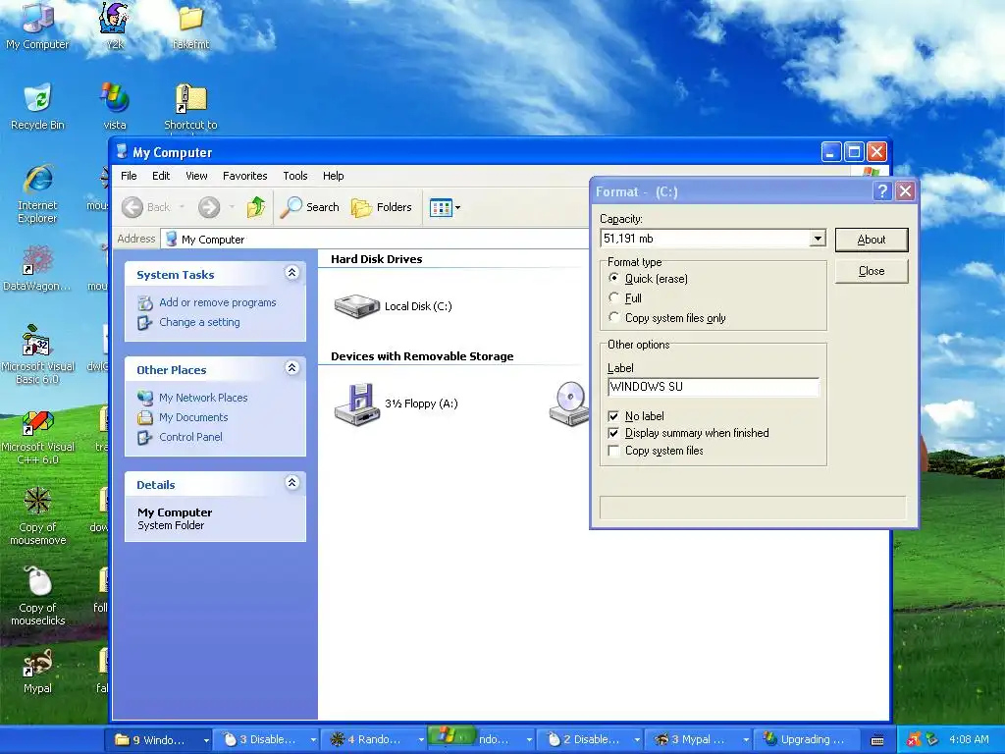Open the File menu

click(129, 176)
